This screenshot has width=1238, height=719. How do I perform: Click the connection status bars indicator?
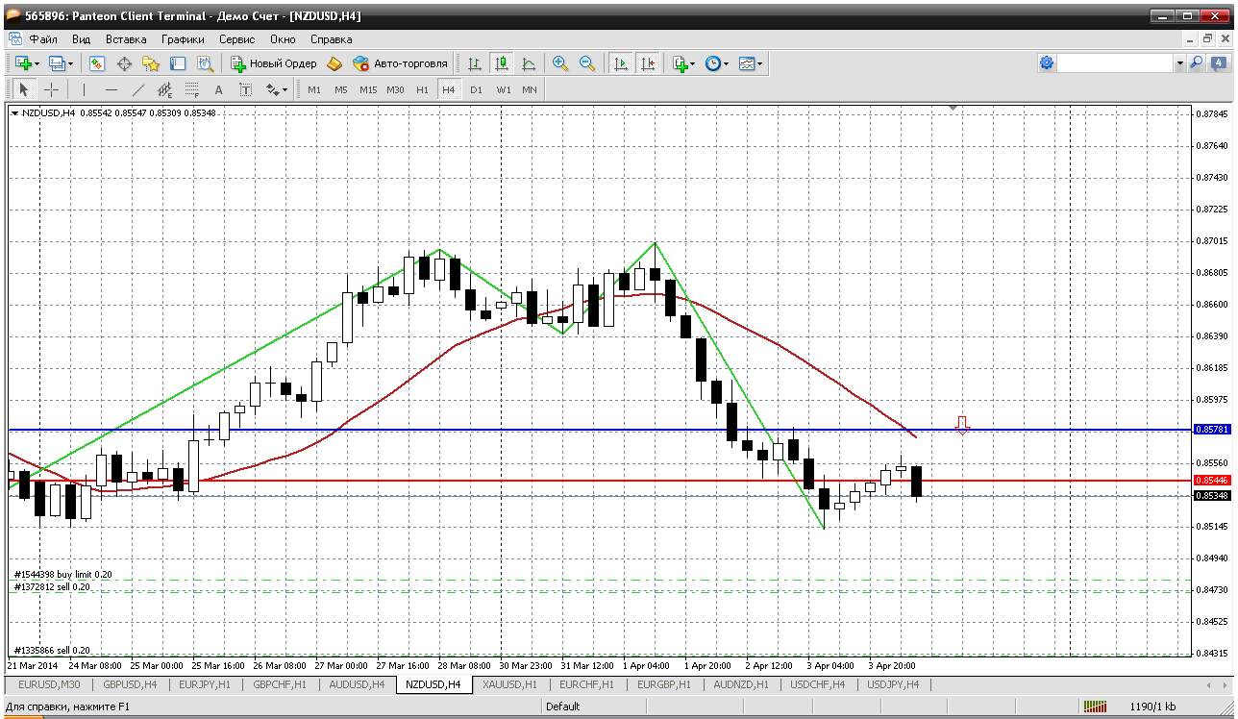(1095, 707)
